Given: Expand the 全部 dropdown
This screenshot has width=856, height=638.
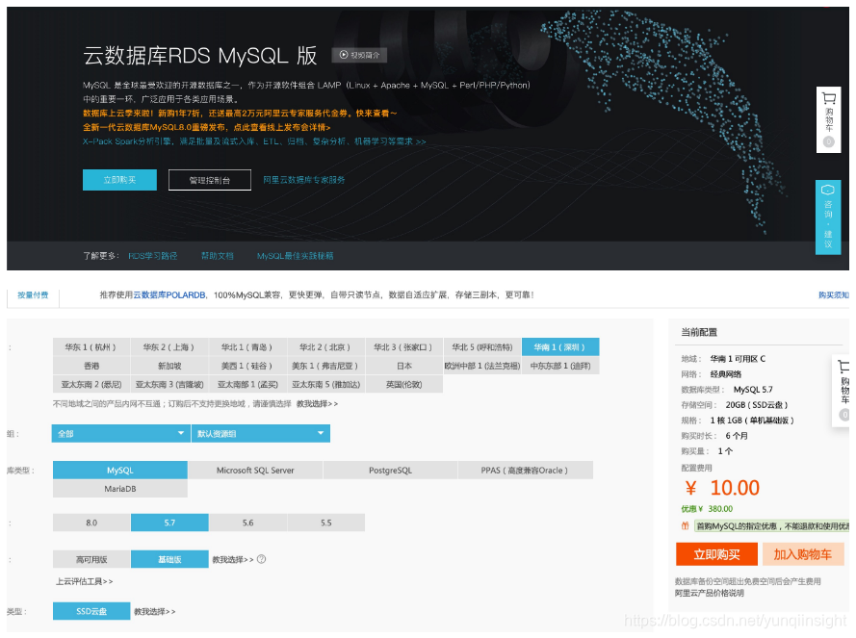Looking at the screenshot, I should [x=120, y=433].
